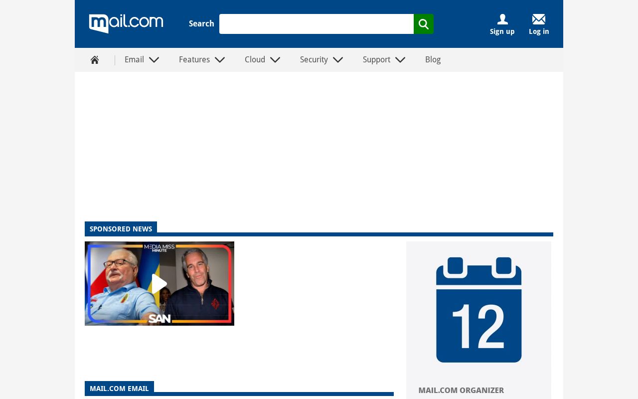Click the Log in envelope icon
This screenshot has width=638, height=399.
(539, 19)
